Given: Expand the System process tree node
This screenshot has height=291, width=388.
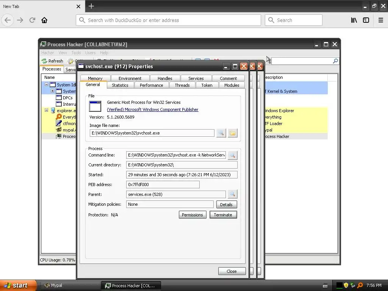Looking at the screenshot, I should (52, 91).
